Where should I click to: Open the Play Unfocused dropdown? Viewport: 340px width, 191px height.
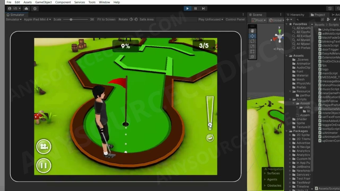211,19
